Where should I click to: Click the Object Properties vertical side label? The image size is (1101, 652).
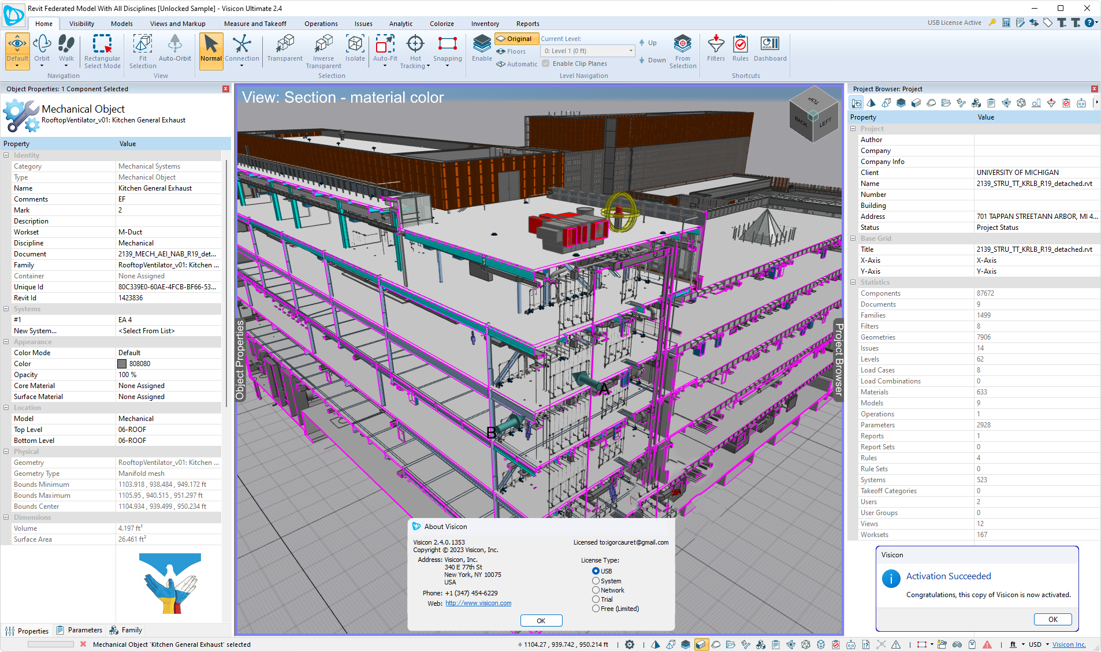click(x=240, y=360)
